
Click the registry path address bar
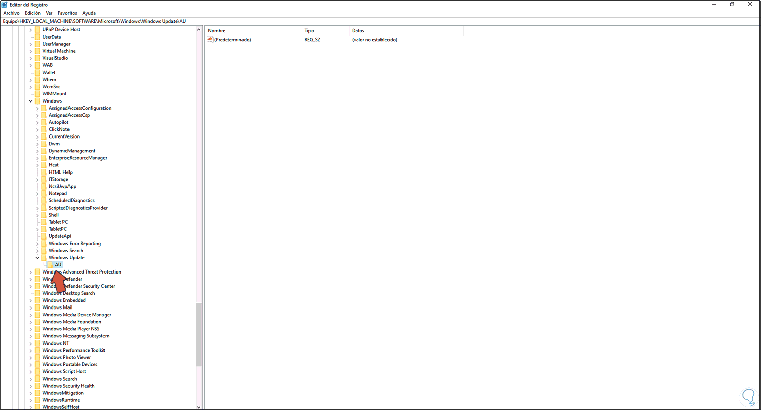(380, 21)
